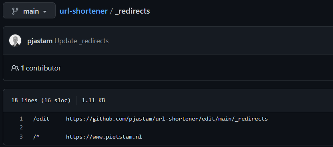This screenshot has height=147, width=333.
Task: Click the /* wildcard on line 3
Action: coord(36,137)
